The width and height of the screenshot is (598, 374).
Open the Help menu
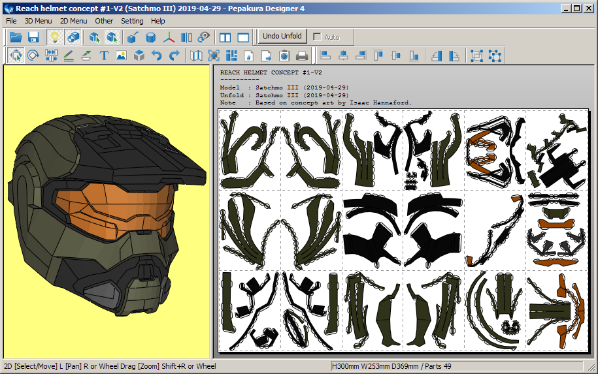(x=158, y=21)
